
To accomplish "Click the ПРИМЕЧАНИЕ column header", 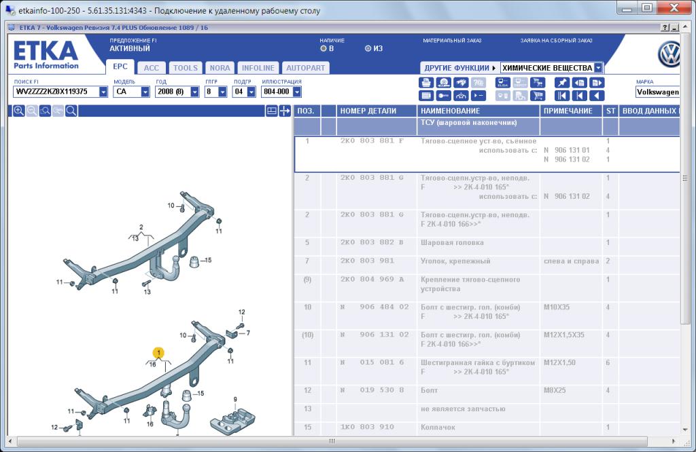I will [571, 111].
